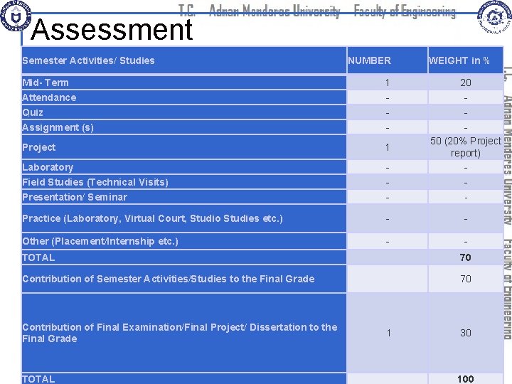Click the university logo at top left
This screenshot has width=512, height=384.
16,16
